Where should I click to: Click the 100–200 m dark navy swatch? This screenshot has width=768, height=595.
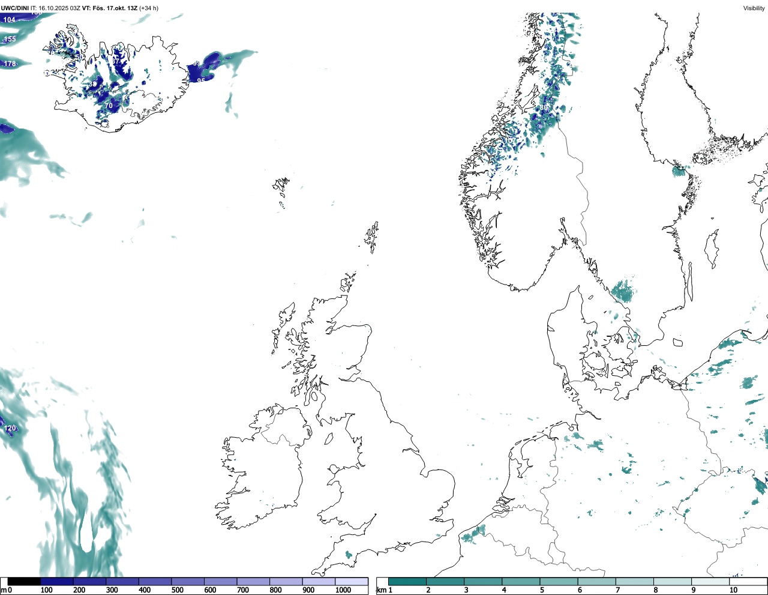[57, 581]
